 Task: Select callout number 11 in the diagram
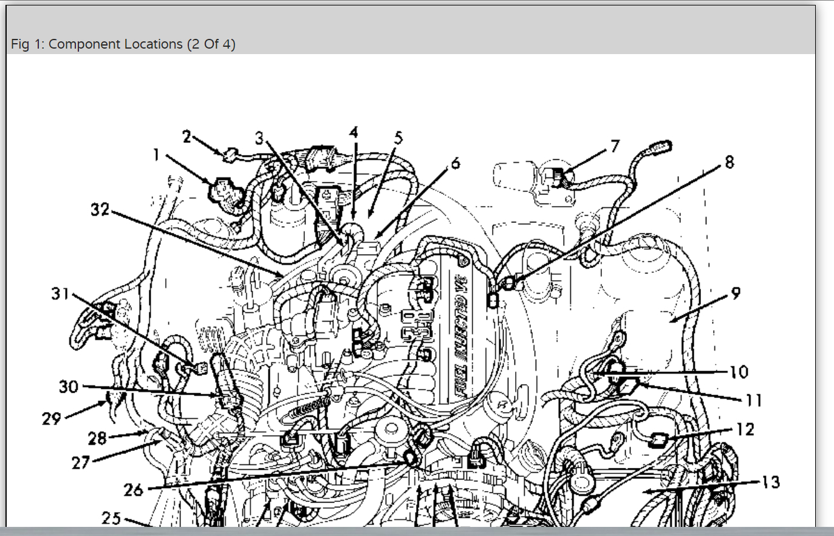754,400
